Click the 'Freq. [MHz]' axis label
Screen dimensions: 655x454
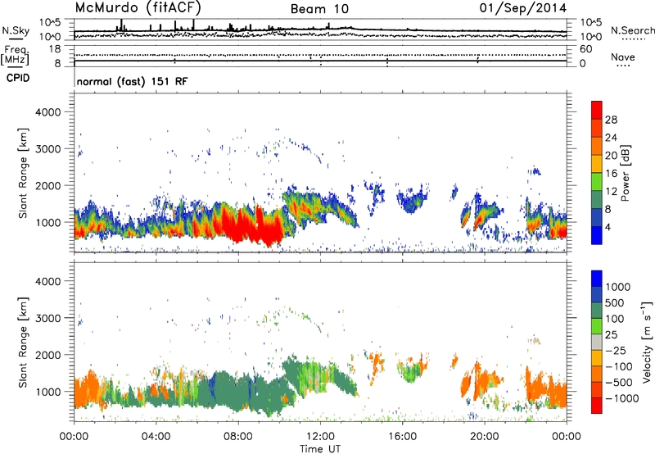click(16, 56)
